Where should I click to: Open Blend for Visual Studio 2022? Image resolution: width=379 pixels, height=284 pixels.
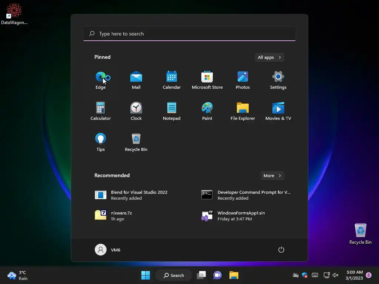pyautogui.click(x=136, y=195)
